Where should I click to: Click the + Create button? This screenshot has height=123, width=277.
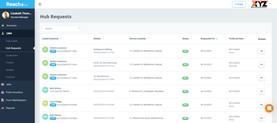tap(239, 4)
